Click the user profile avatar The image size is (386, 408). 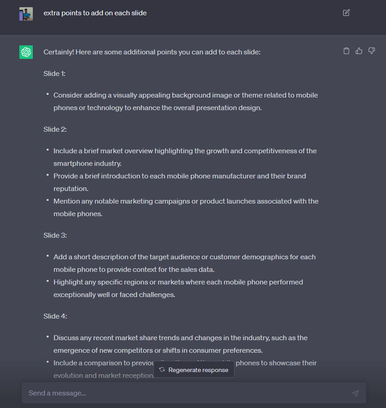26,14
